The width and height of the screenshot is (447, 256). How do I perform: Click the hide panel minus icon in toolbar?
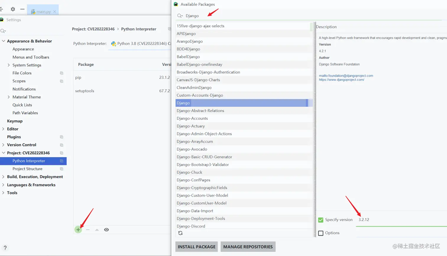(x=22, y=9)
